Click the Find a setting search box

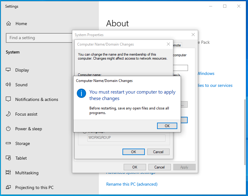[38, 38]
